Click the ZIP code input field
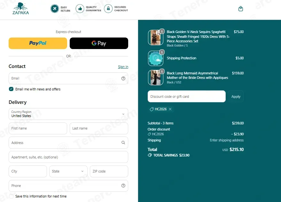281x202 pixels. pyautogui.click(x=109, y=171)
